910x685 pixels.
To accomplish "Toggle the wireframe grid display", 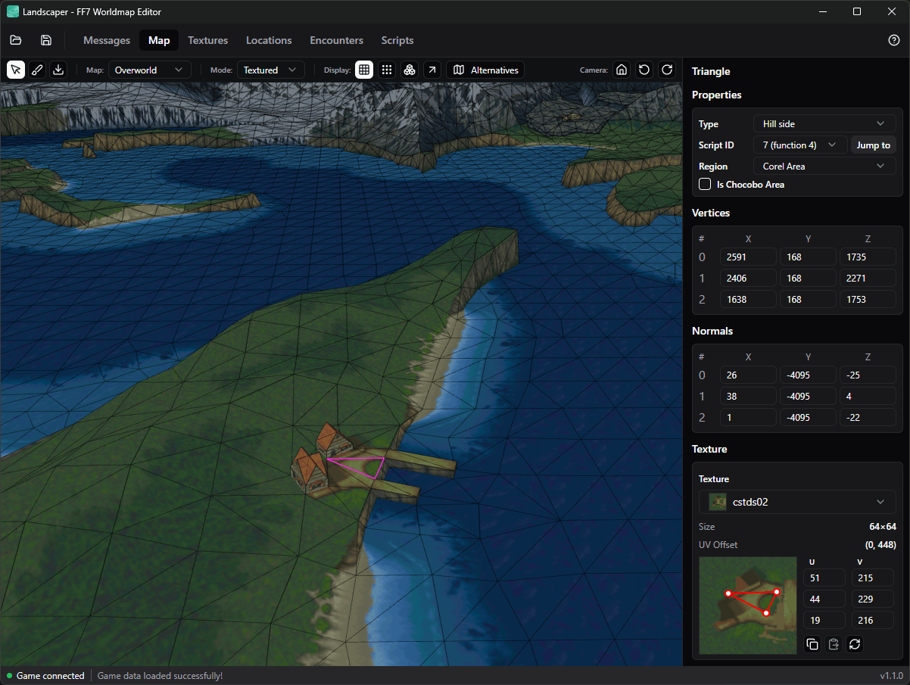I will click(364, 70).
